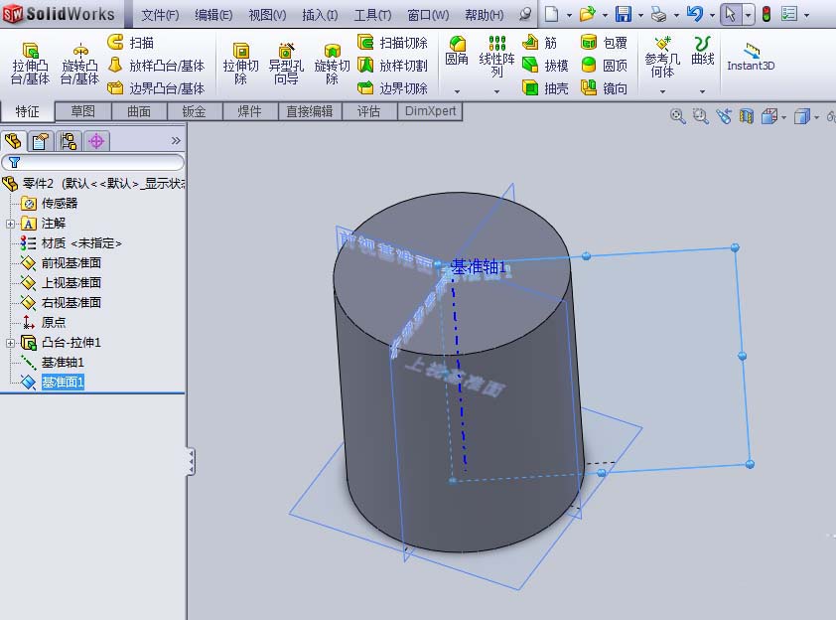Click the Undo arrow icon

pyautogui.click(x=694, y=14)
